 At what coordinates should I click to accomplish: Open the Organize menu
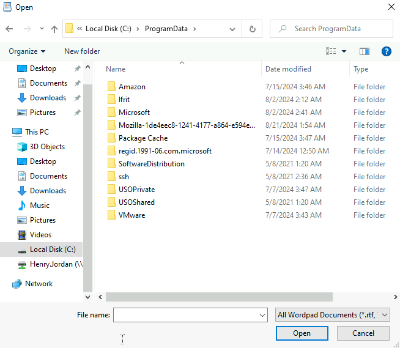pos(27,51)
